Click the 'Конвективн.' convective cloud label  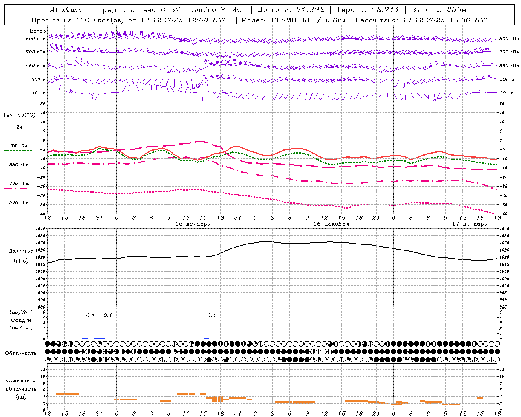point(21,381)
